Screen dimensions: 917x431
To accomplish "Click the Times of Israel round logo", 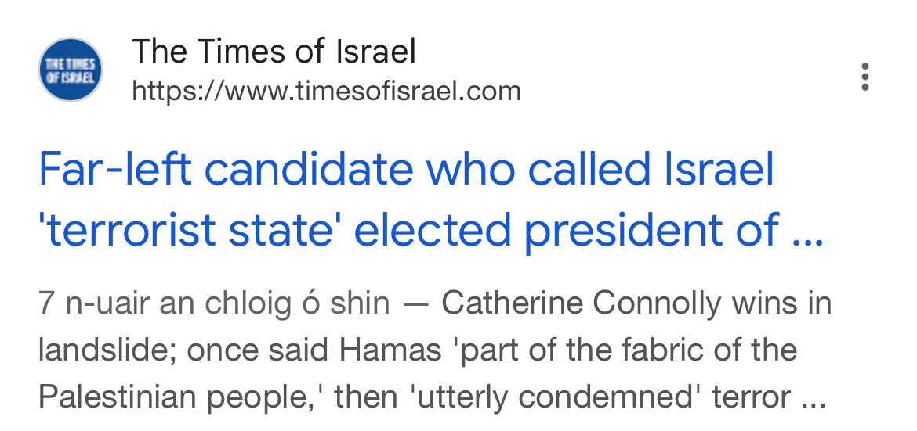I will point(71,70).
